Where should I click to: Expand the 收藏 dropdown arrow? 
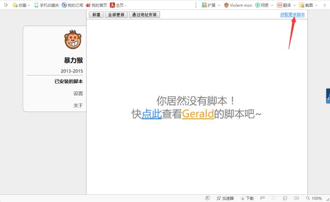pos(29,5)
